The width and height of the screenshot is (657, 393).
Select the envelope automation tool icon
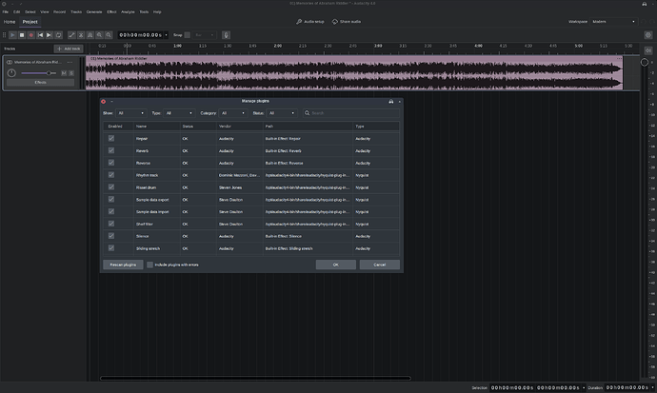[71, 35]
